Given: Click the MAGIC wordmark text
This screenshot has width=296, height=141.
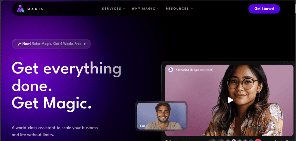Looking at the screenshot, I should coord(35,9).
